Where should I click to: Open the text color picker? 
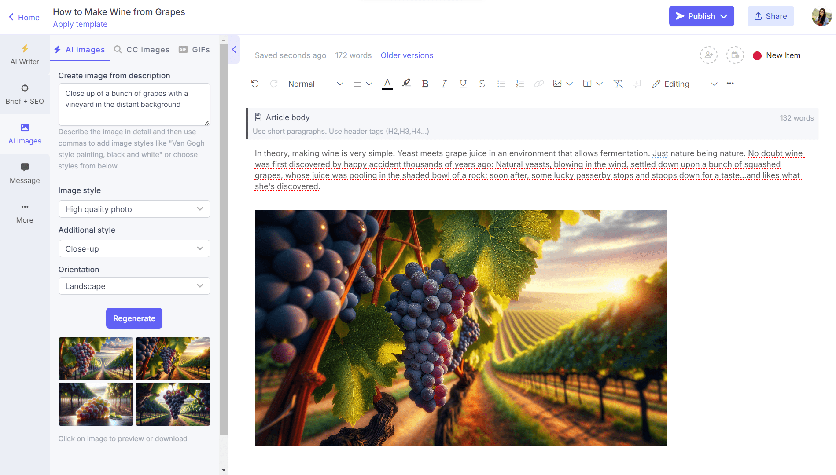(387, 84)
